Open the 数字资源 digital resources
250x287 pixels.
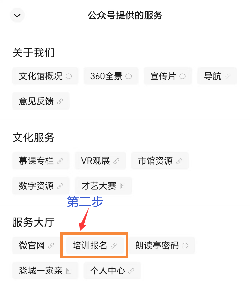pyautogui.click(x=37, y=186)
